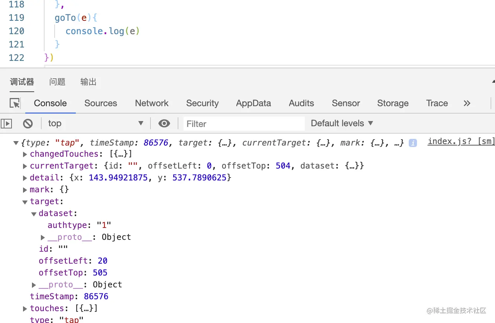Collapse the dataset object
Screen dimensions: 495x323
[x=34, y=214]
